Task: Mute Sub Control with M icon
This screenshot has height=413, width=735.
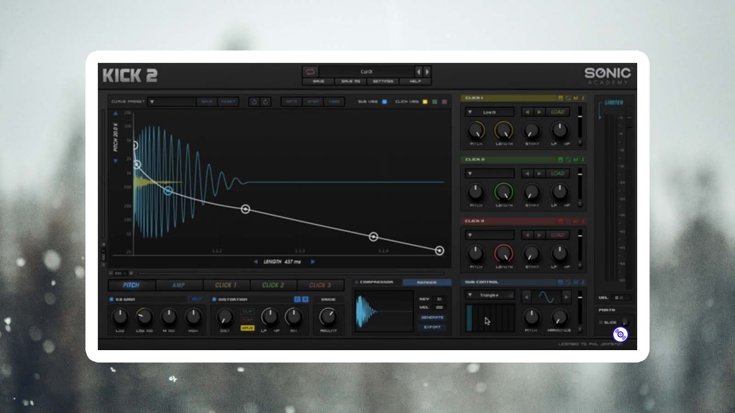Action: (x=576, y=282)
